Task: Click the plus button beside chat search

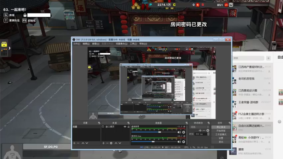Action: 268,58
